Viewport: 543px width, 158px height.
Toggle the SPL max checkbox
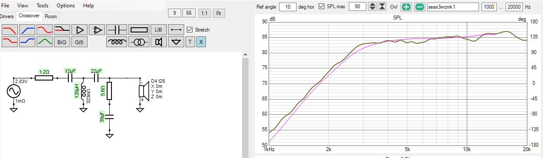(x=322, y=6)
